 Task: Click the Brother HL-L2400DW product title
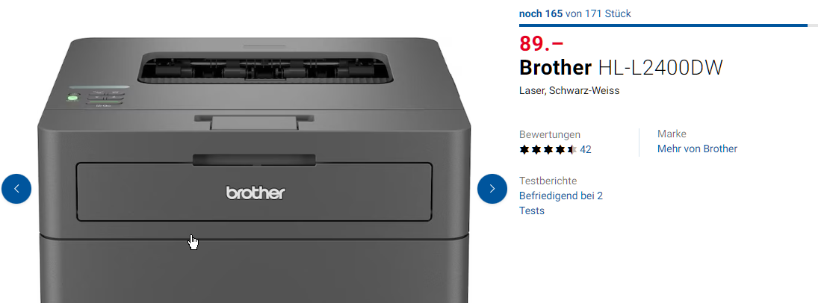coord(621,68)
